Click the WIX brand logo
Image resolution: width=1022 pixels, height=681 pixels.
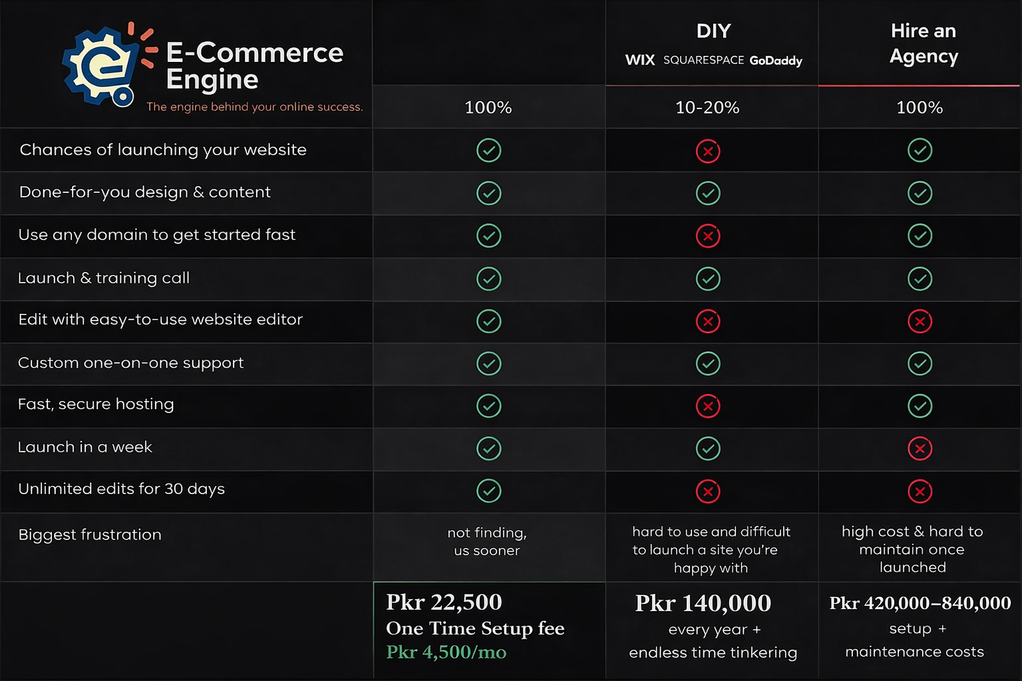tap(640, 61)
